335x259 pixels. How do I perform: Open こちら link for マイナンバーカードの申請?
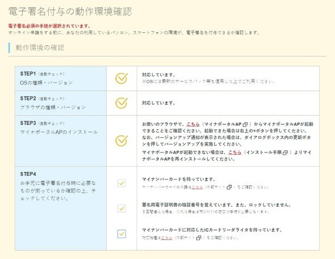pyautogui.click(x=197, y=187)
